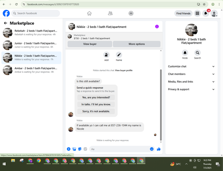Click the taskbar volume icon
The width and height of the screenshot is (223, 171).
coord(194,167)
